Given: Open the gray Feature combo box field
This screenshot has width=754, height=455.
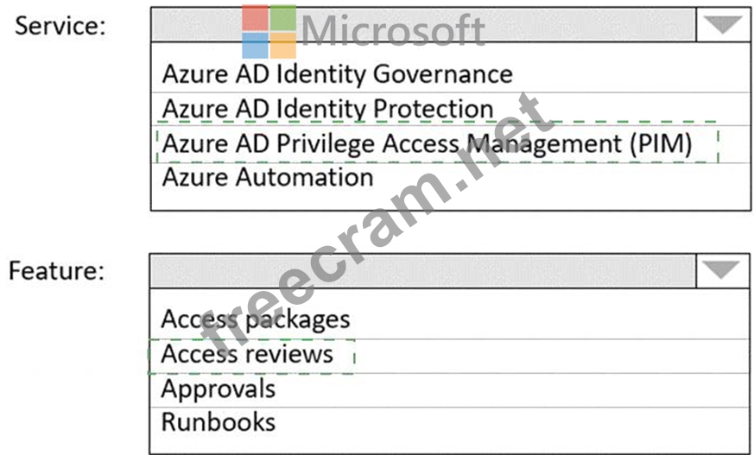Looking at the screenshot, I should 422,270.
